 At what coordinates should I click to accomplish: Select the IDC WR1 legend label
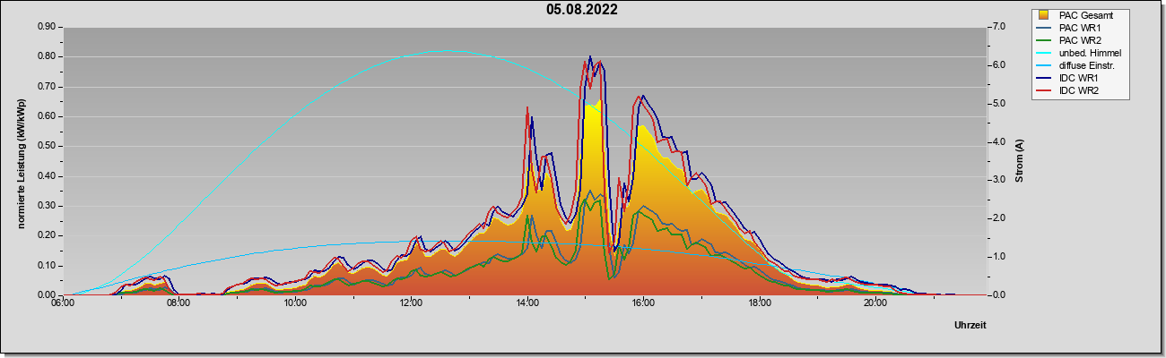coord(1079,78)
